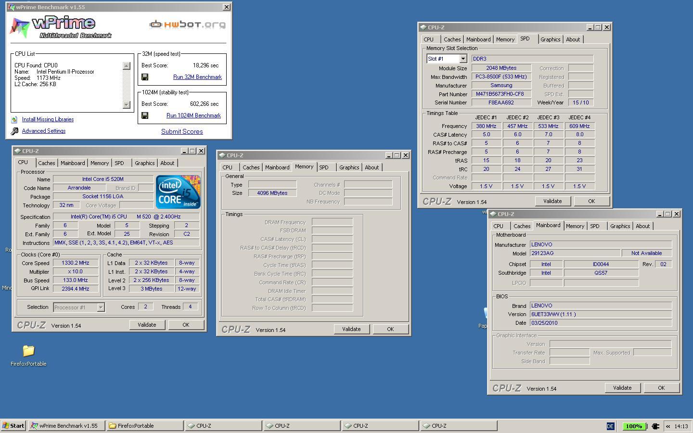Click the Serial Number F8EAA692 value
This screenshot has width=693, height=433.
(501, 102)
